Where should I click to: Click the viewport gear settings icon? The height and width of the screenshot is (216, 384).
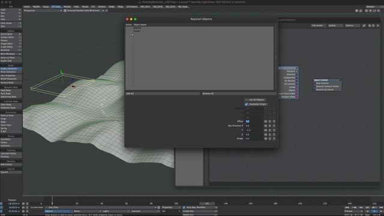(357, 11)
